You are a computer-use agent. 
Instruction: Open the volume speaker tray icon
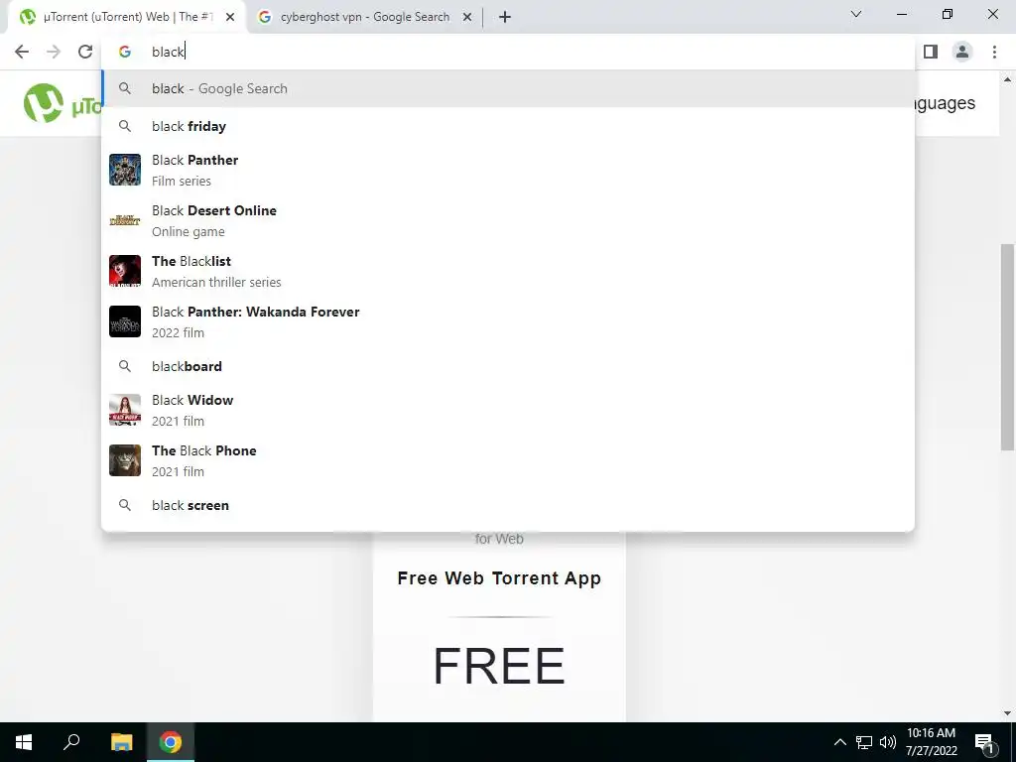tap(888, 742)
